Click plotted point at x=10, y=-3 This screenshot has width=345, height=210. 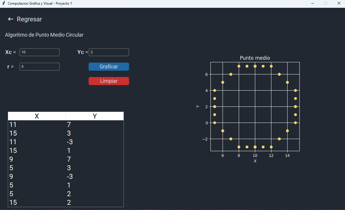[x=255, y=147]
